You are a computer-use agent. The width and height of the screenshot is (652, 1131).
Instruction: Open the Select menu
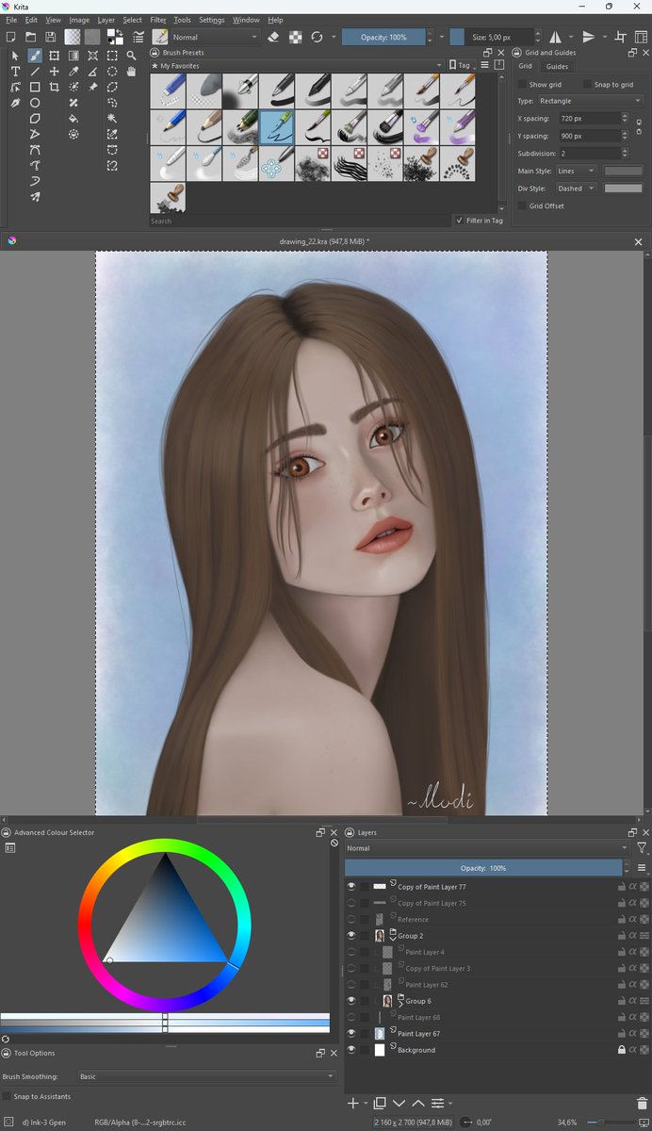click(x=133, y=20)
